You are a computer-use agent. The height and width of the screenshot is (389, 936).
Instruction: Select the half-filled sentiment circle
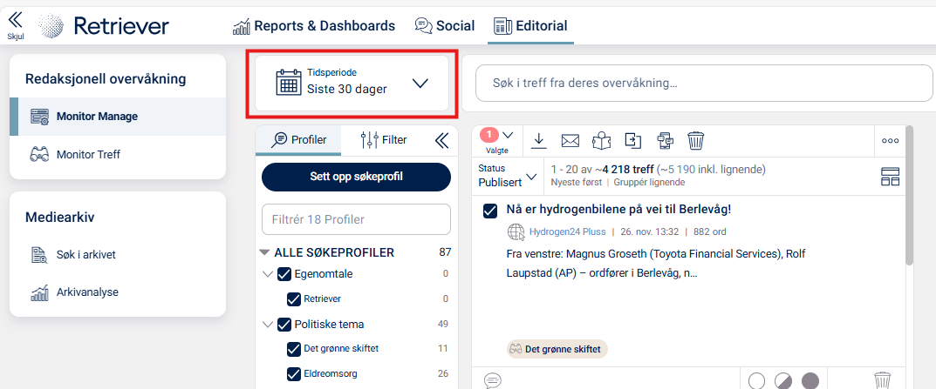pos(783,380)
